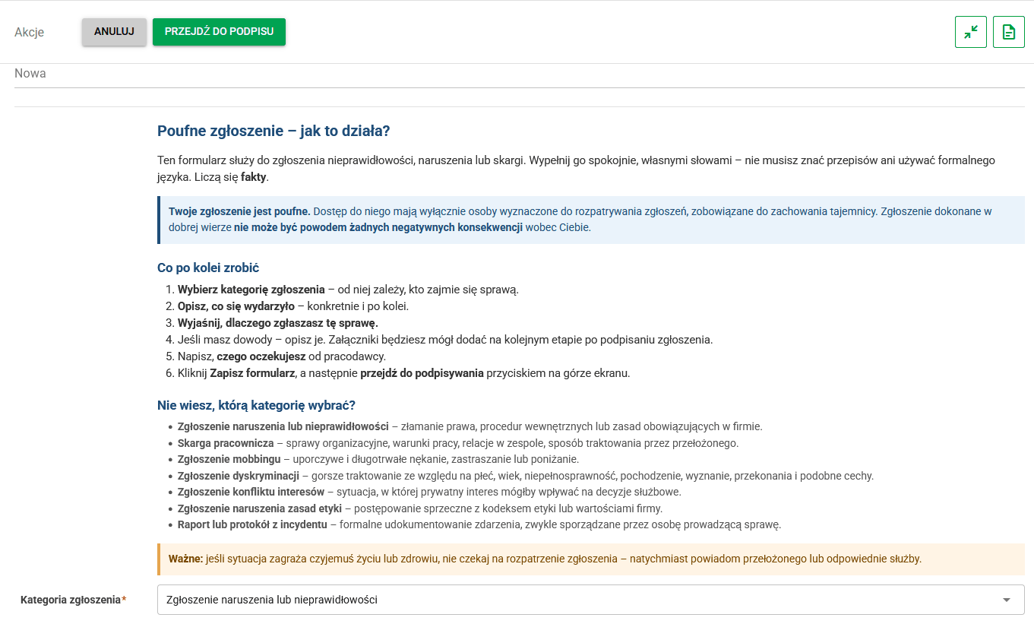Click the 'Twoje zgłoszenie jest poufne.' notice
1034x624 pixels.
pyautogui.click(x=591, y=220)
